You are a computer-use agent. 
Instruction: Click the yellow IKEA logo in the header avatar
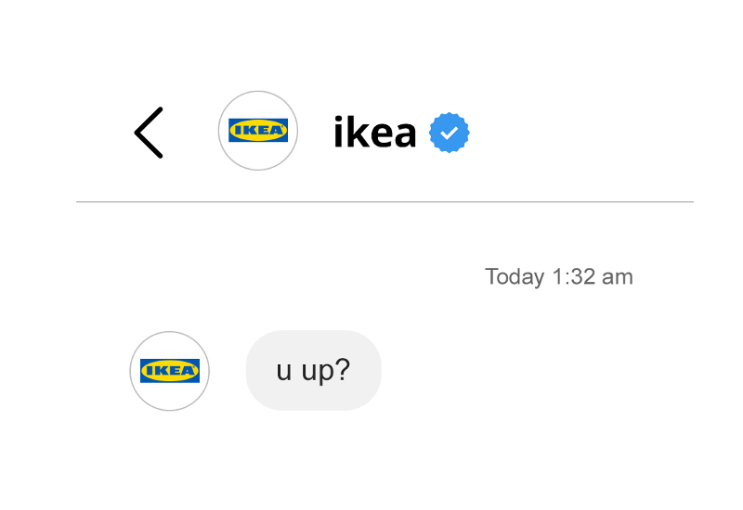[x=258, y=131]
